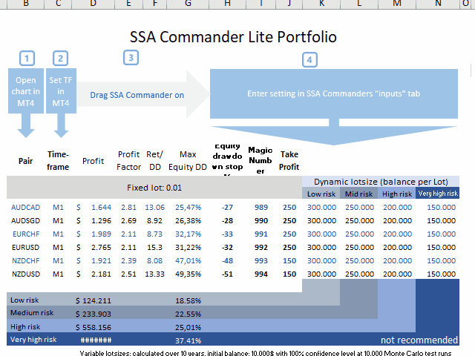Select the EURCHF pair cell
Viewport: 475px width, 356px height.
point(26,234)
